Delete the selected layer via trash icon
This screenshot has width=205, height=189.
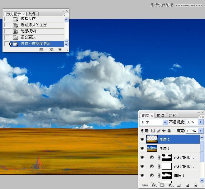click(x=196, y=185)
